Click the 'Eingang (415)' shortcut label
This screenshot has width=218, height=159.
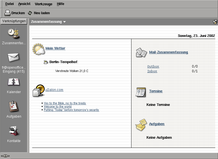14,71
